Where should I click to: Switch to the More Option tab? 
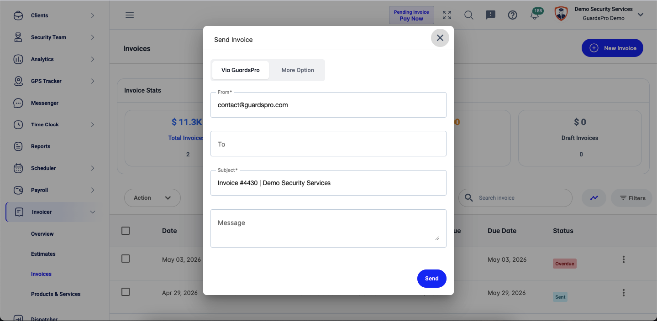298,70
